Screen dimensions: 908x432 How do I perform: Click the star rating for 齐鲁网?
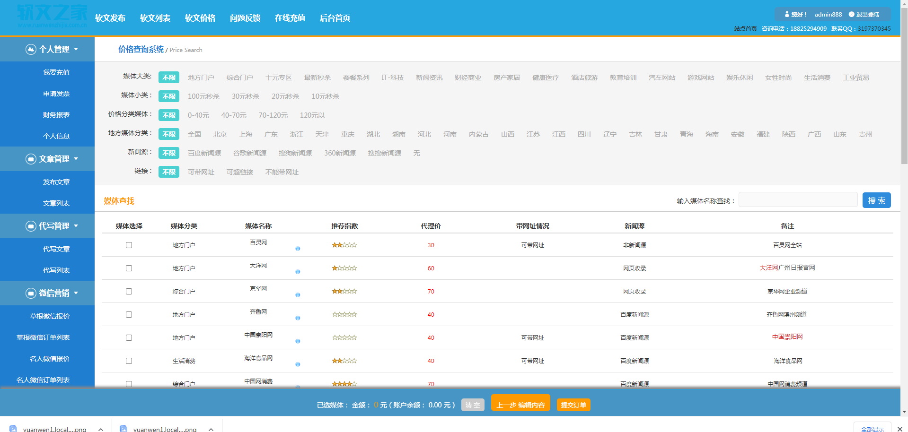[x=344, y=314]
